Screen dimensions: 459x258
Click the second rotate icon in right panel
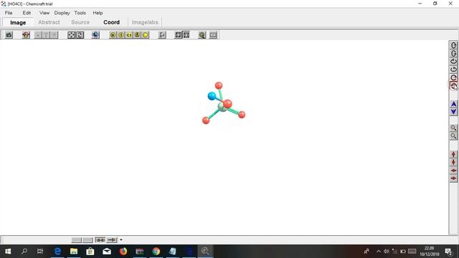[x=453, y=54]
